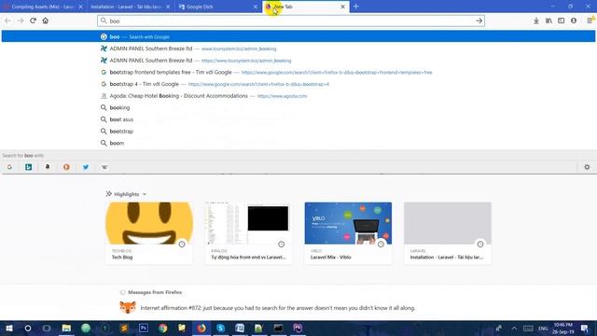The width and height of the screenshot is (597, 336).
Task: Open ADMIN PANEL suggestion with www.toursystem.biz URL
Action: [298, 49]
